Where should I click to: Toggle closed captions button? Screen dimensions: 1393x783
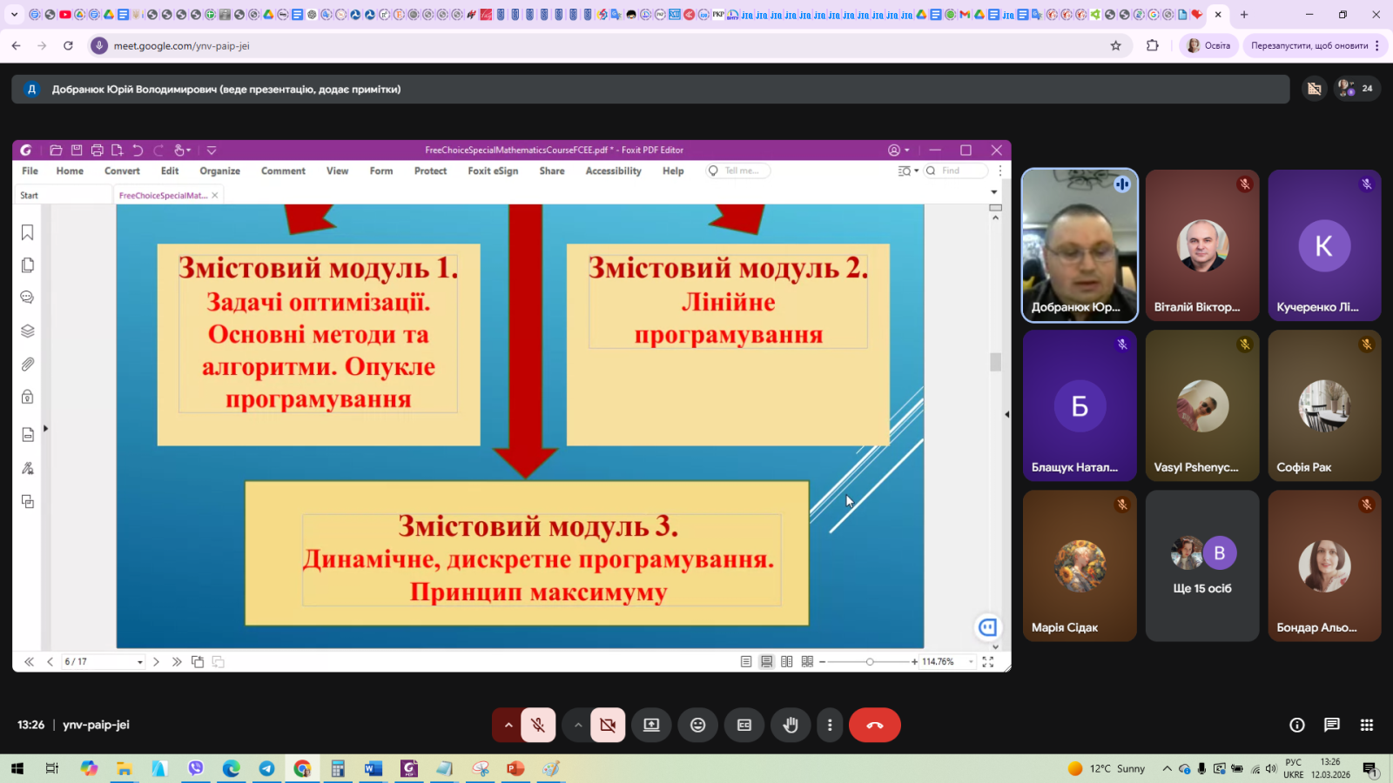(x=744, y=725)
